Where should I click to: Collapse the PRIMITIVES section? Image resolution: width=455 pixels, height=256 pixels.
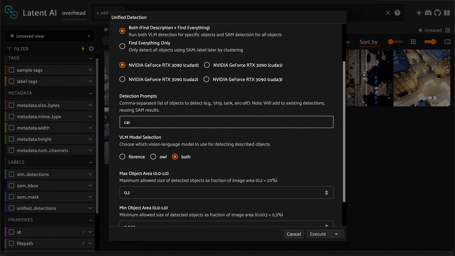click(x=91, y=221)
